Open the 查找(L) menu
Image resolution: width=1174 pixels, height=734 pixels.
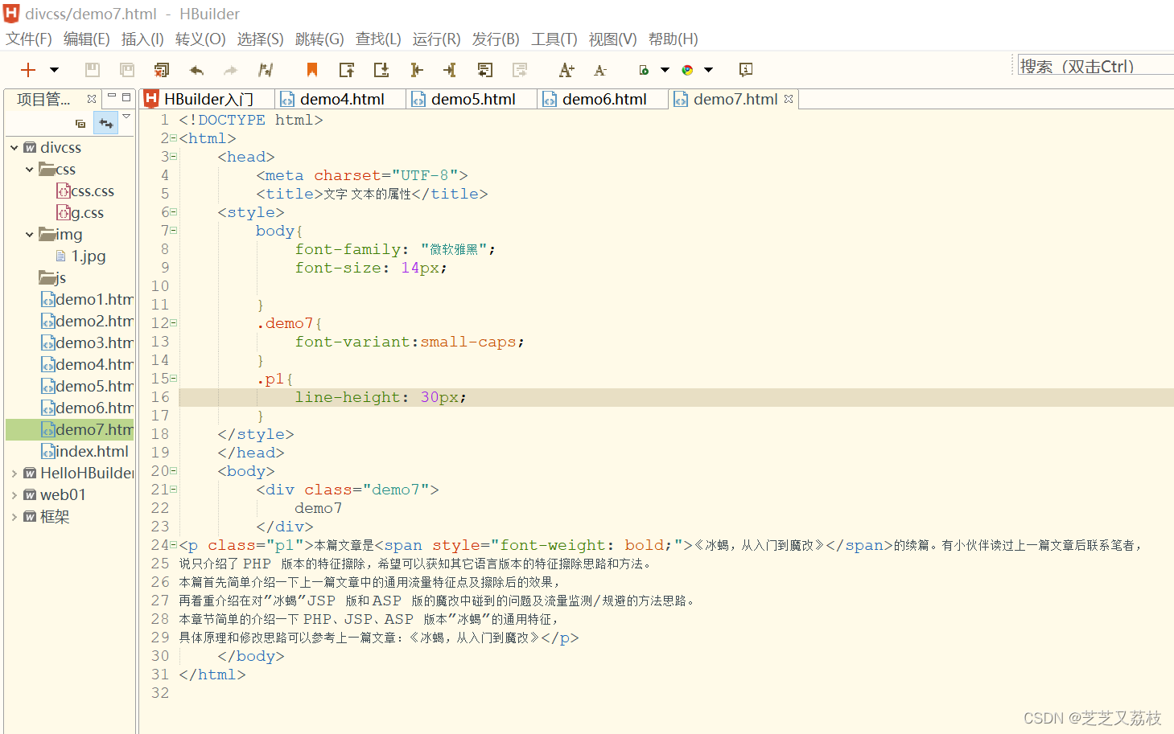(378, 39)
